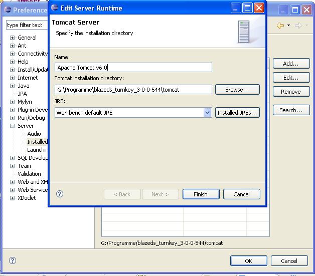
Task: Open the JRE combo box dropdown arrow
Action: [x=207, y=113]
